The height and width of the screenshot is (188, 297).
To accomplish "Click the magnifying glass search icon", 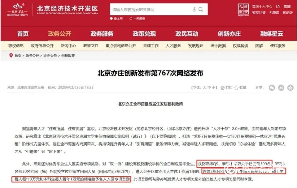I will click(201, 9).
